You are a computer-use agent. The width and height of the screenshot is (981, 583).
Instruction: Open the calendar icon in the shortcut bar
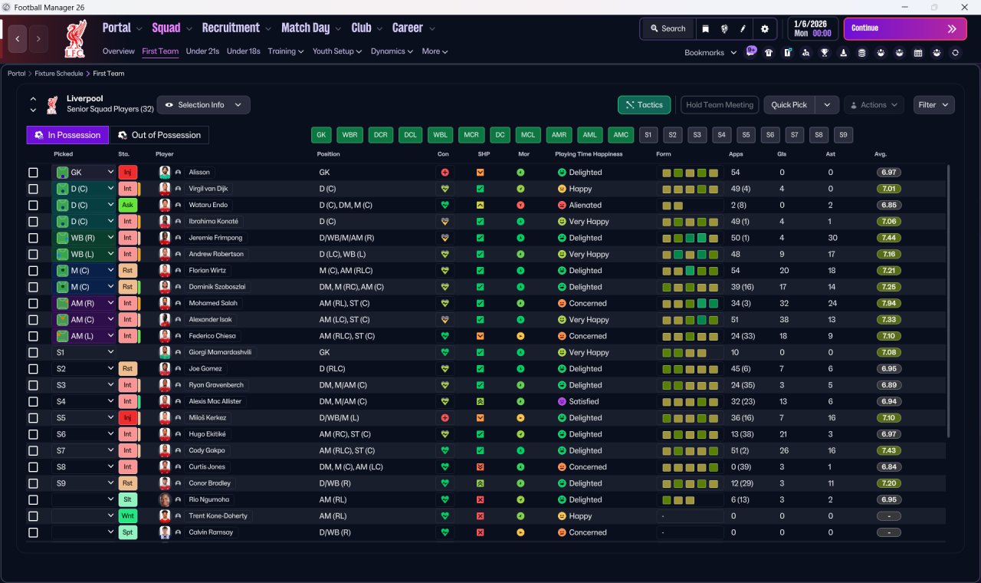point(918,53)
